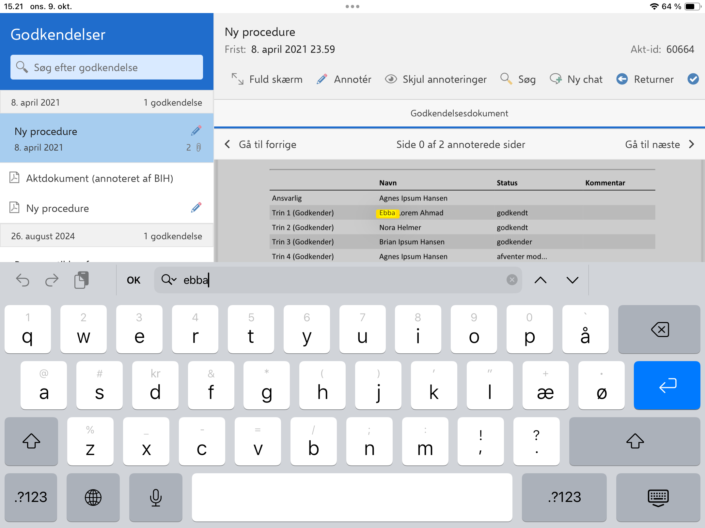Tap the æ key

(546, 385)
